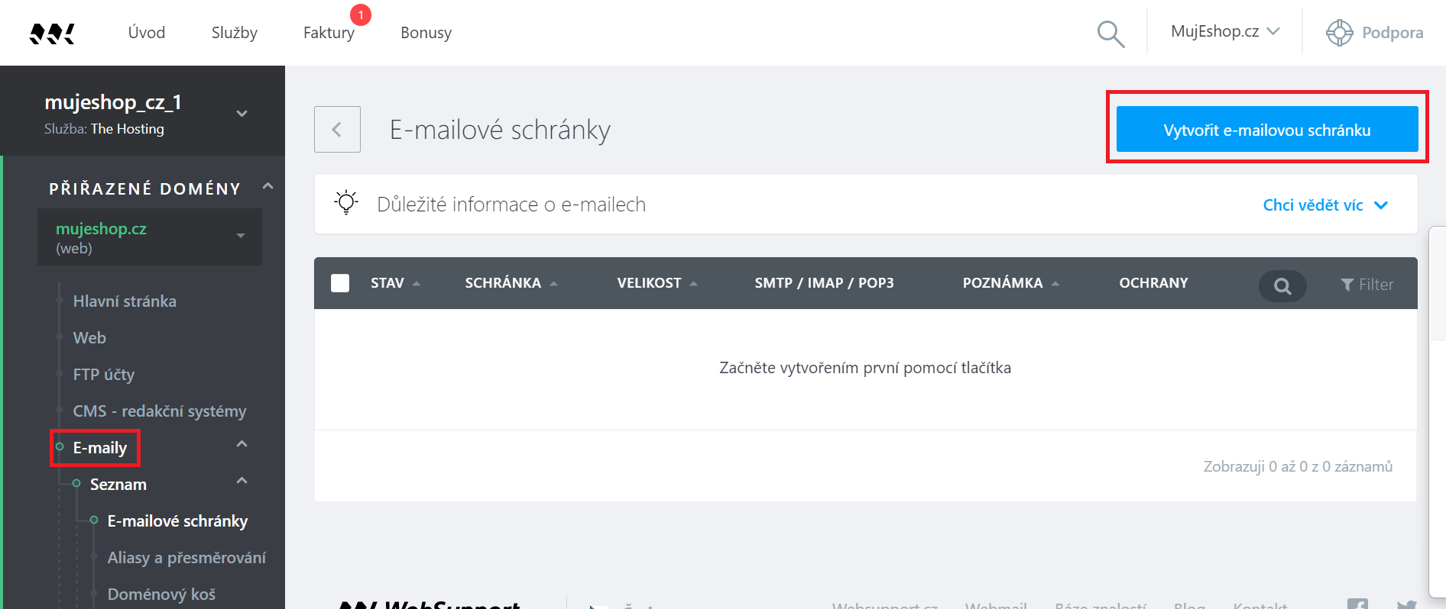Viewport: 1446px width, 609px height.
Task: Toggle the select-all checkbox in table header
Action: [x=340, y=283]
